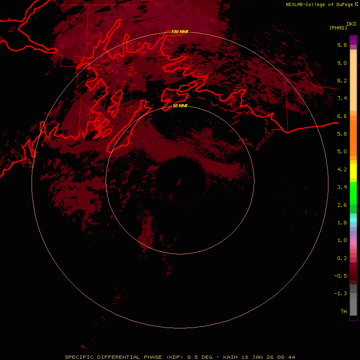Pick the bright green color bar segment

click(353, 193)
